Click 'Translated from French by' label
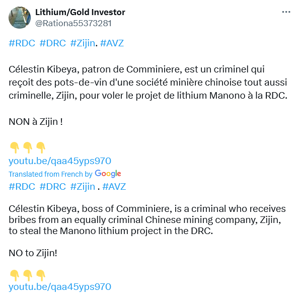 point(50,174)
